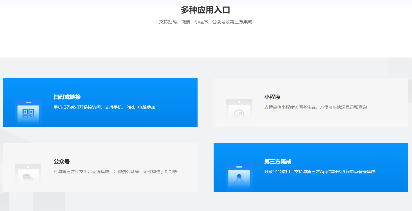Select the 小程序 card title
The height and width of the screenshot is (211, 412).
(272, 97)
